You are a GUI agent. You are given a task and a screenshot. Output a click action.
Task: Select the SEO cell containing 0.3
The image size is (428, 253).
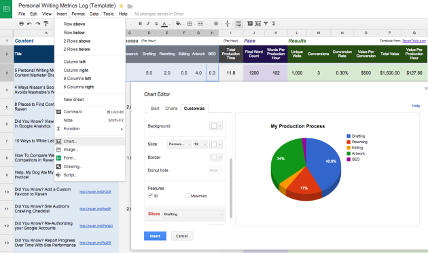(212, 73)
